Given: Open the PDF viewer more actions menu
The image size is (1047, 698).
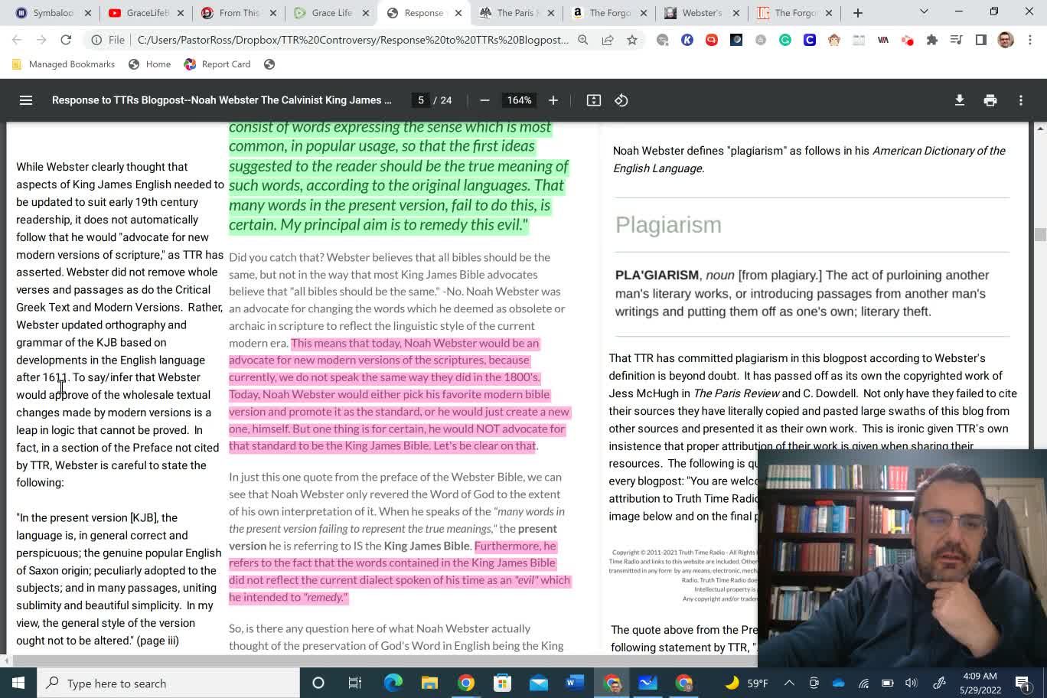Looking at the screenshot, I should click(1021, 100).
